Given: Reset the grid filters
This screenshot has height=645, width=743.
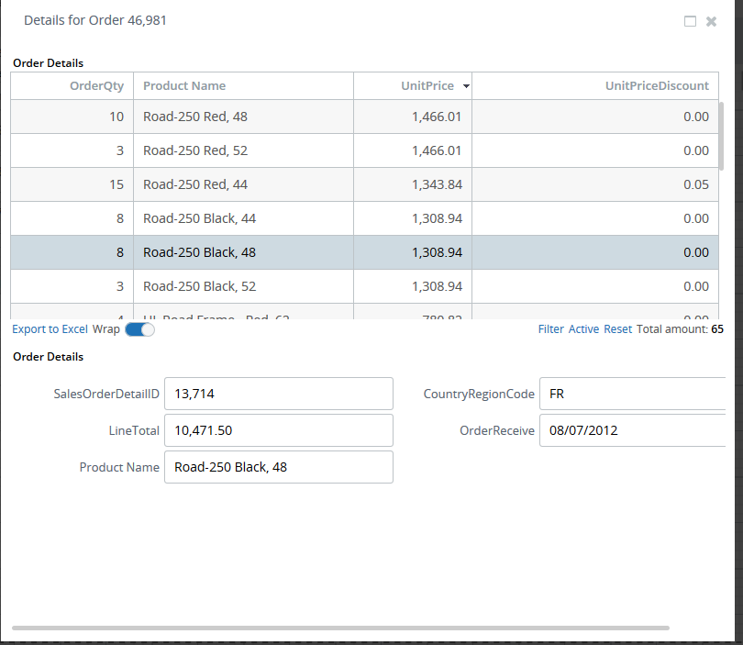Looking at the screenshot, I should point(617,329).
